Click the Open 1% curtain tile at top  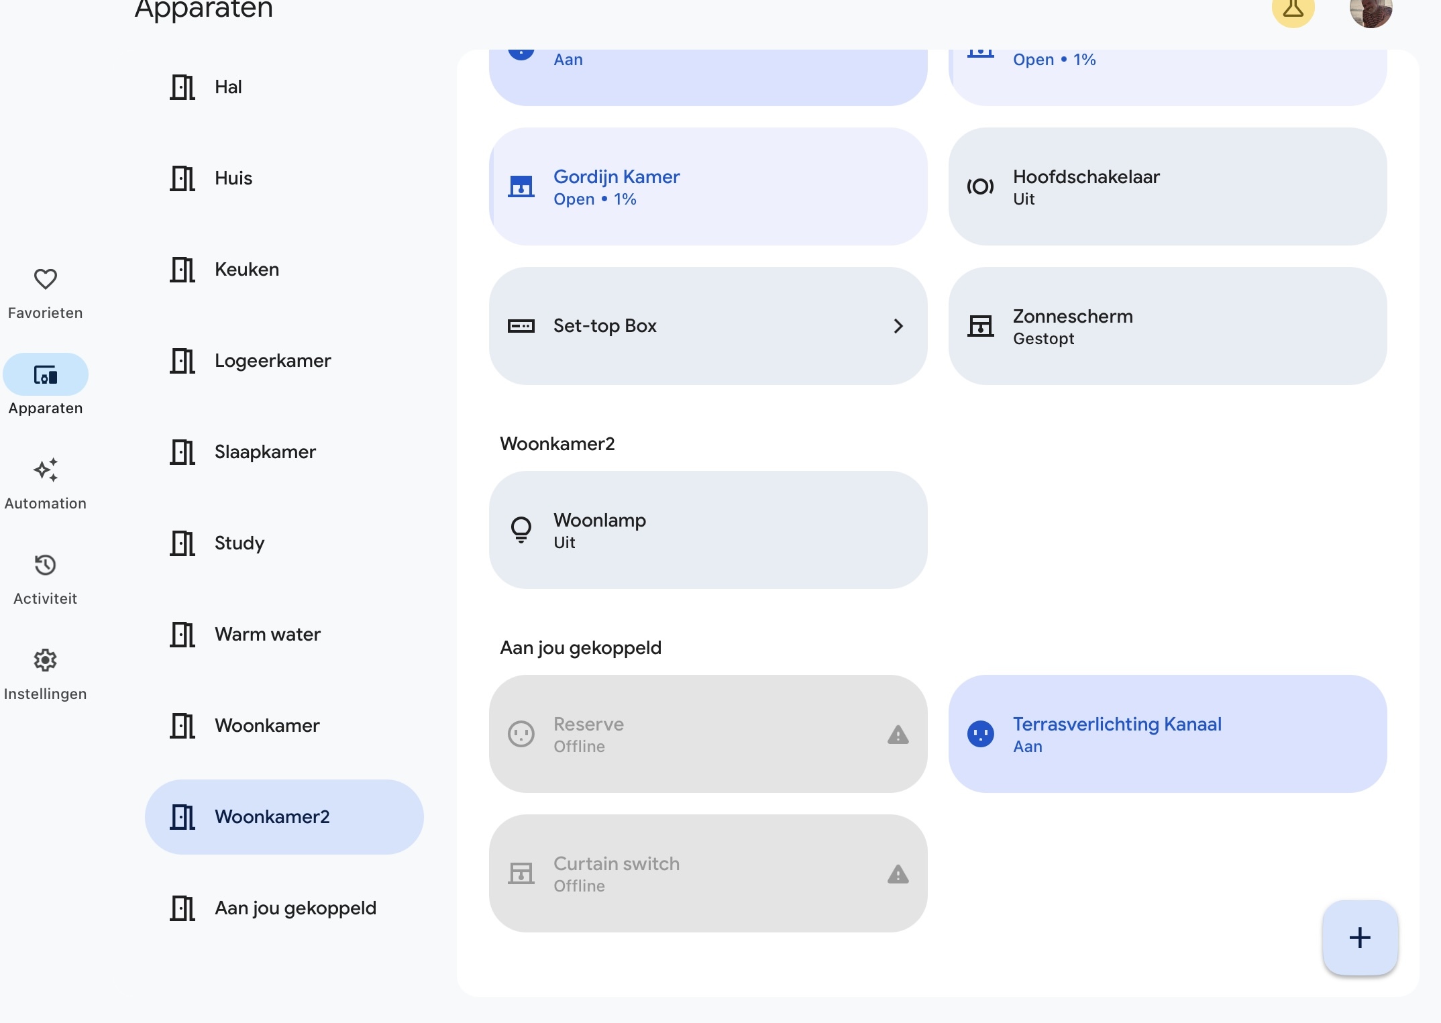click(x=1167, y=76)
